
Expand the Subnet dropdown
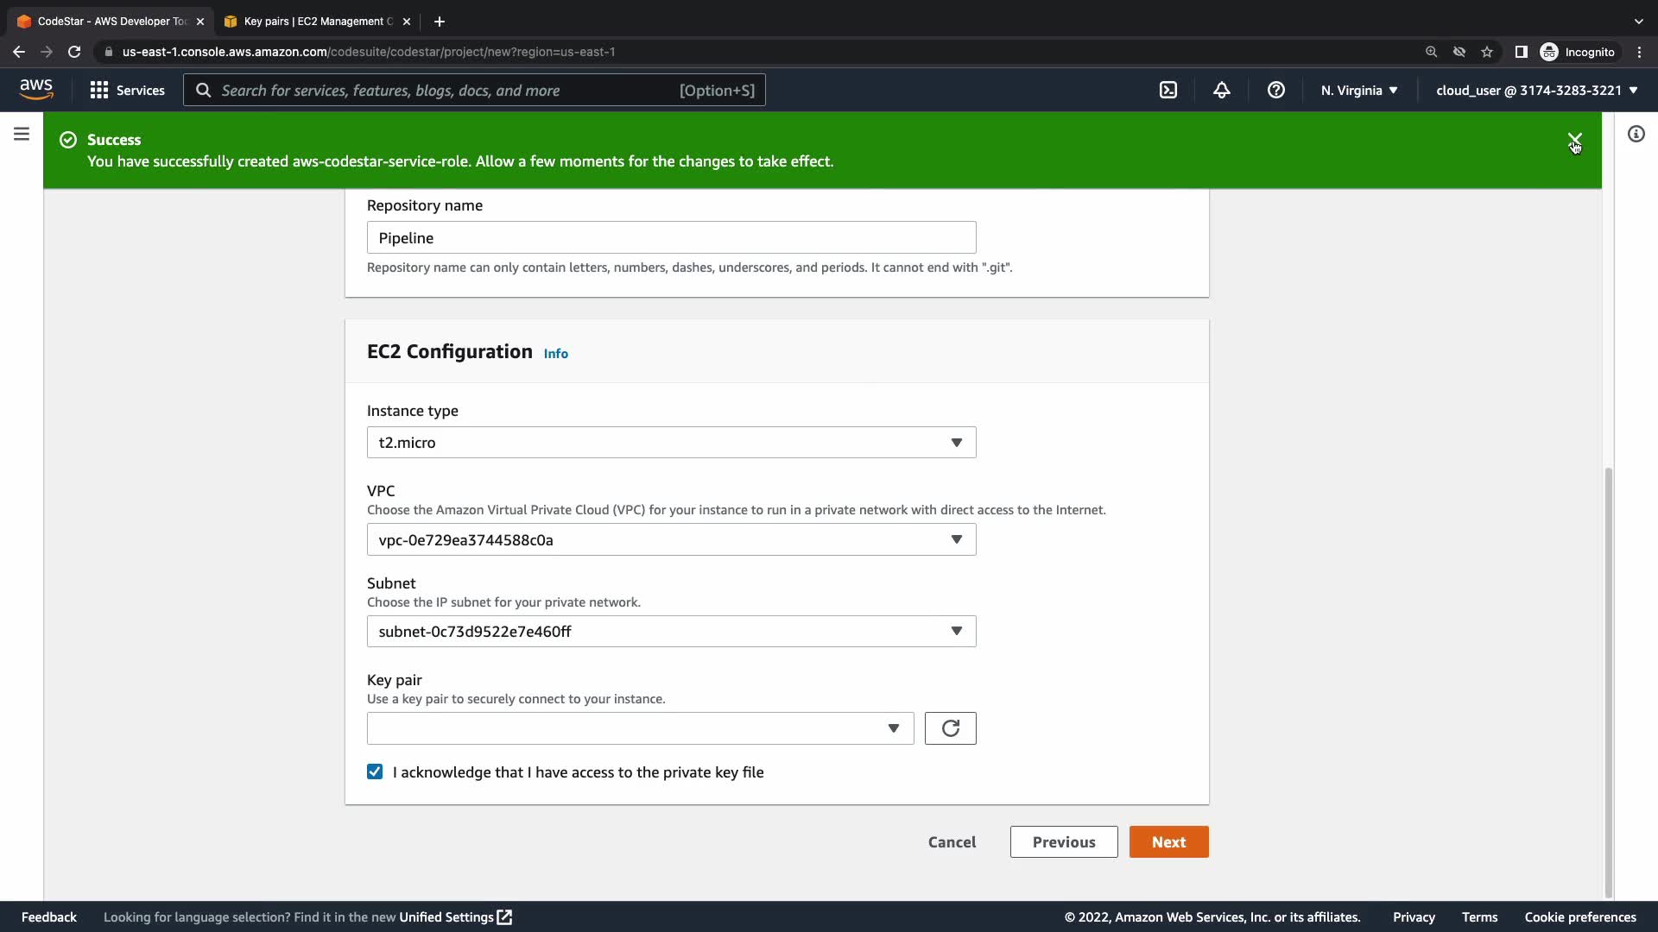[671, 632]
